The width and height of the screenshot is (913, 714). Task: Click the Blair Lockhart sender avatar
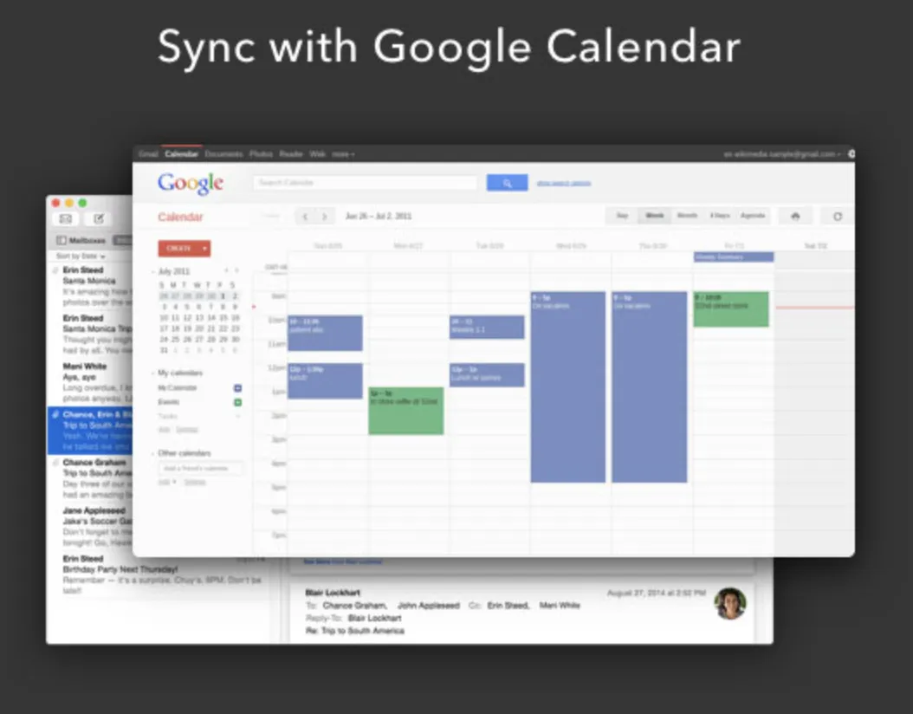click(730, 603)
